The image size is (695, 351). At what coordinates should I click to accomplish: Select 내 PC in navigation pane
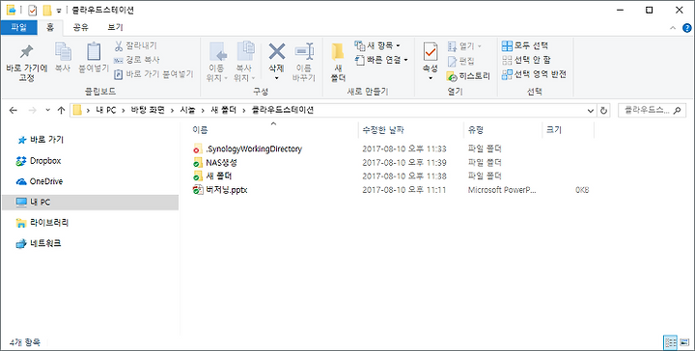coord(90,202)
